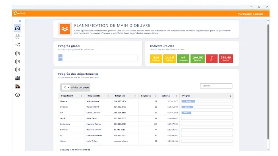278x156 pixels.
Task: Sort table by Téléphone column arrows
Action: pyautogui.click(x=135, y=96)
